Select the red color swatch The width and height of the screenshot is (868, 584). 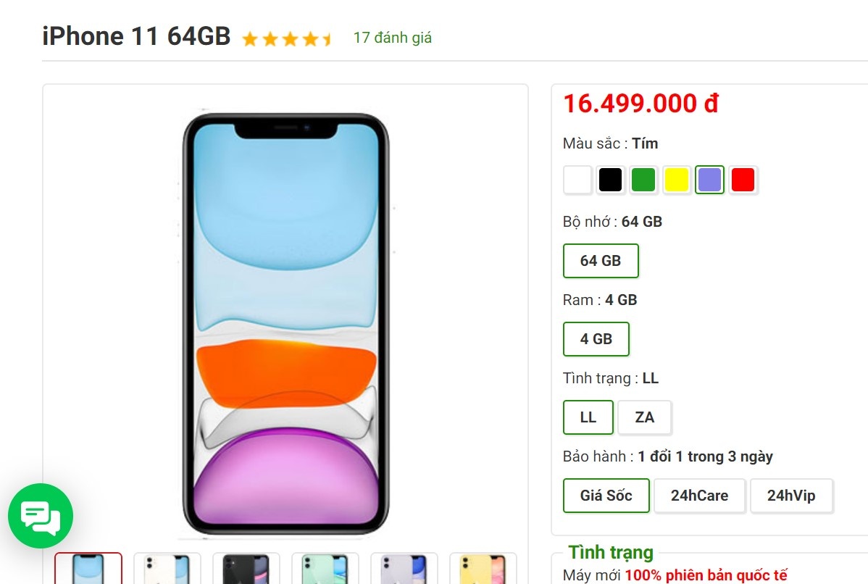743,179
